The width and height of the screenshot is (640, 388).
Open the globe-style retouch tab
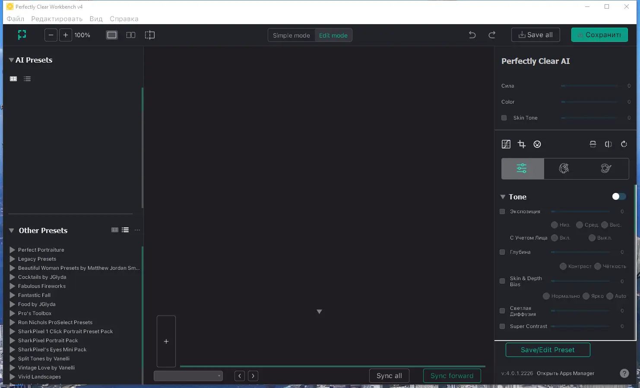pos(564,168)
